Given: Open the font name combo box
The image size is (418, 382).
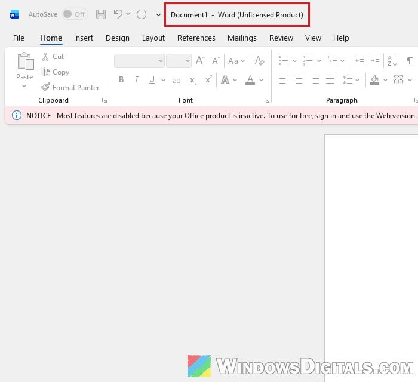Looking at the screenshot, I should tap(139, 61).
